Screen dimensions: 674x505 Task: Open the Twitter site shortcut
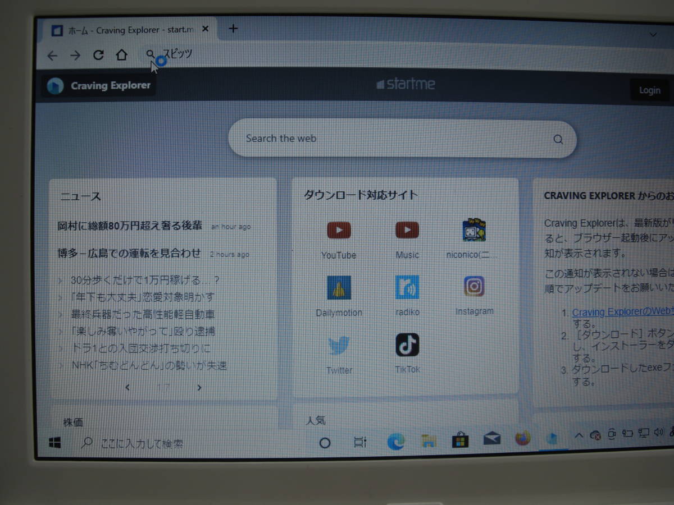coord(339,355)
